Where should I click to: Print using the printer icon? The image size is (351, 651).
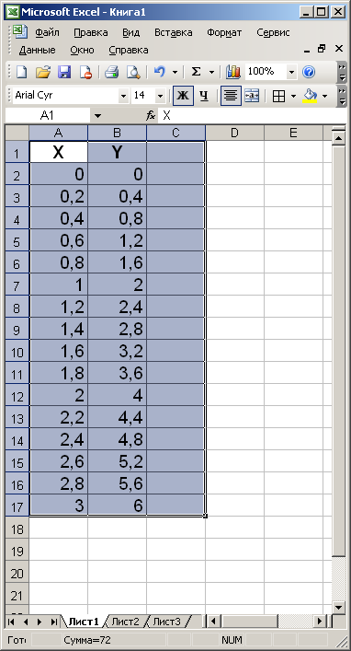point(112,72)
